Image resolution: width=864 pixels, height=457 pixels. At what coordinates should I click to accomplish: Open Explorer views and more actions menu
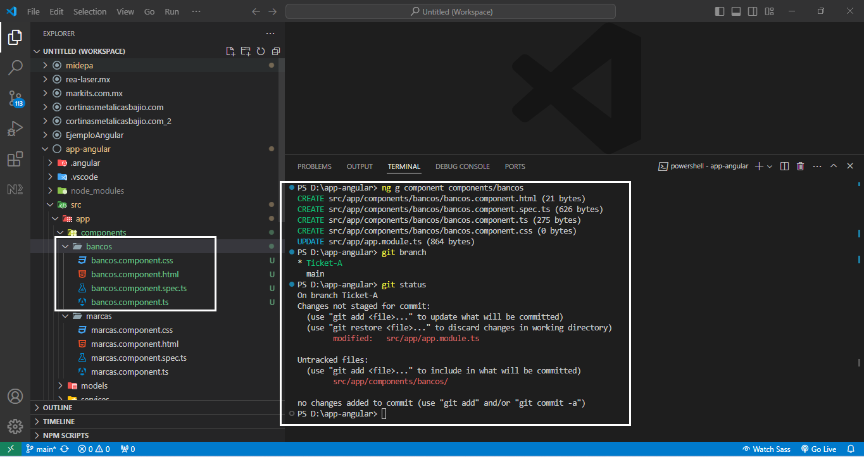pyautogui.click(x=270, y=34)
